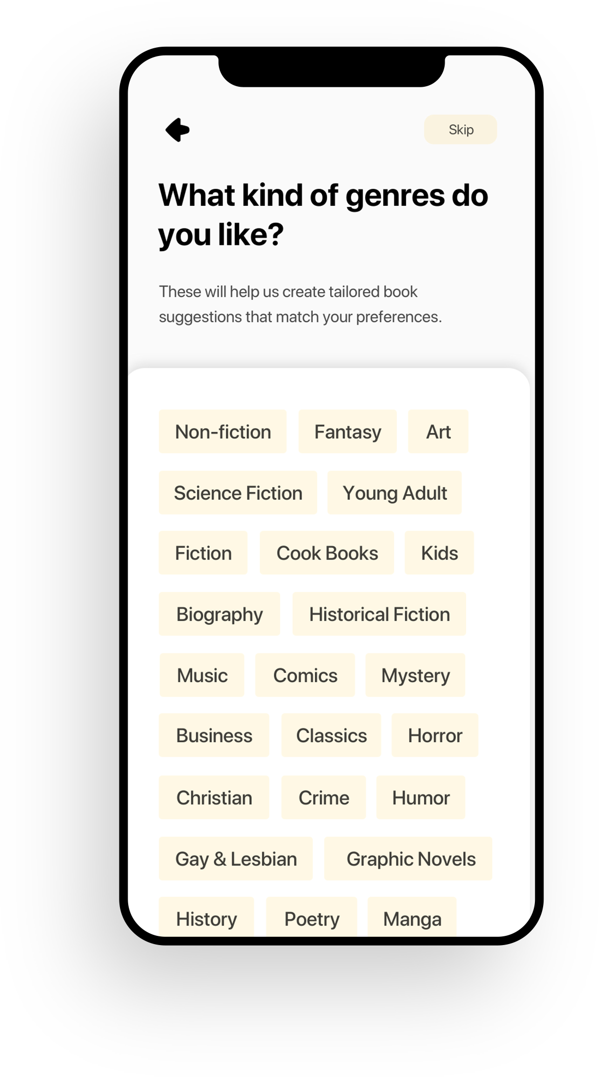Select the Business genre
Viewport: 599px width, 1077px height.
pos(214,735)
